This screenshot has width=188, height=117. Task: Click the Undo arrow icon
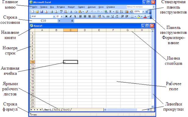pos(92,12)
